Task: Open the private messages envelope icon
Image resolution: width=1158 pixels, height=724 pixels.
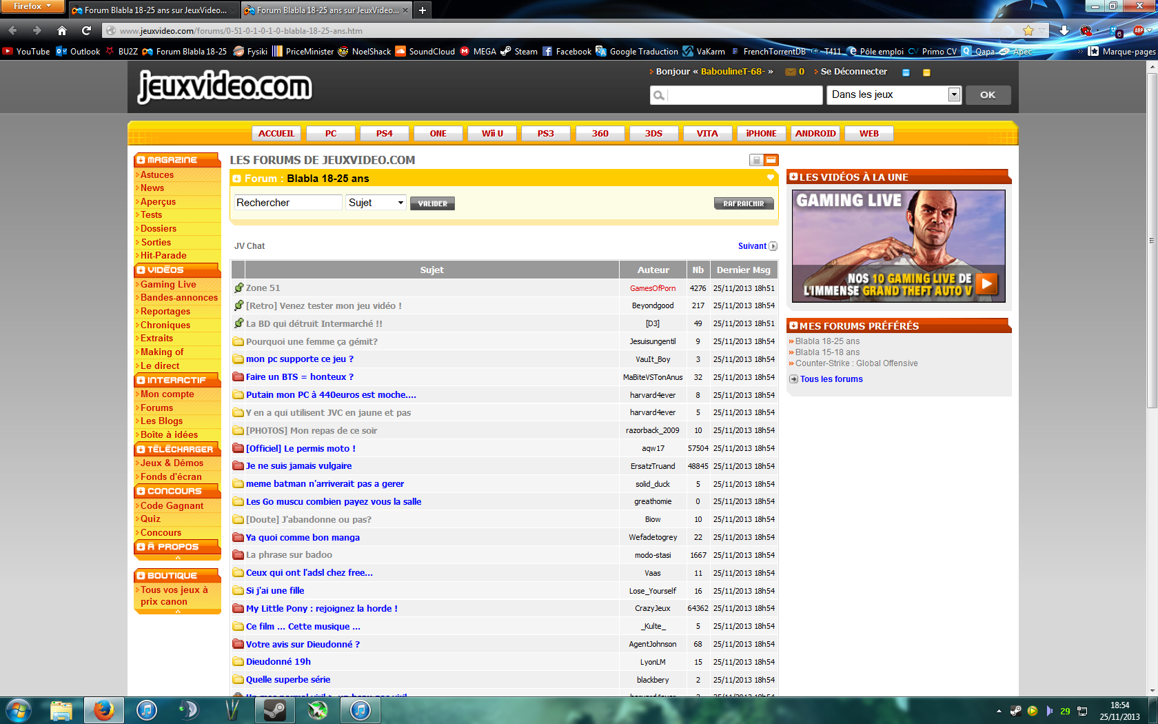Action: (791, 72)
